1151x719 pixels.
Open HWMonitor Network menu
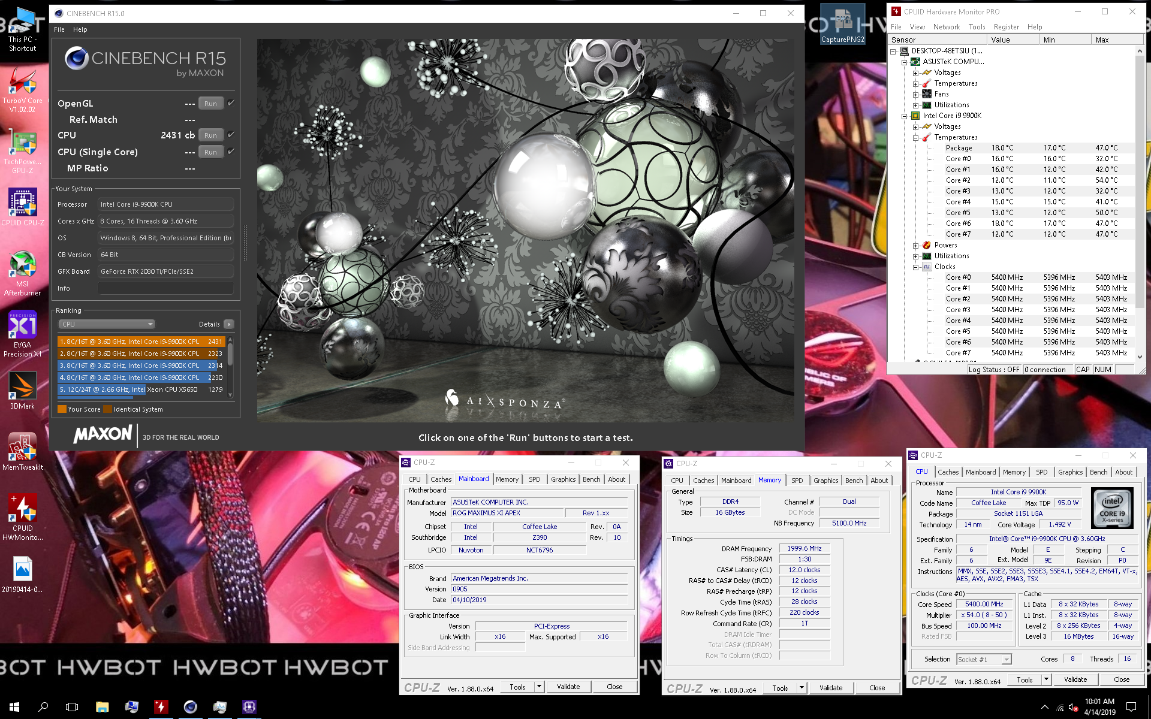point(947,27)
